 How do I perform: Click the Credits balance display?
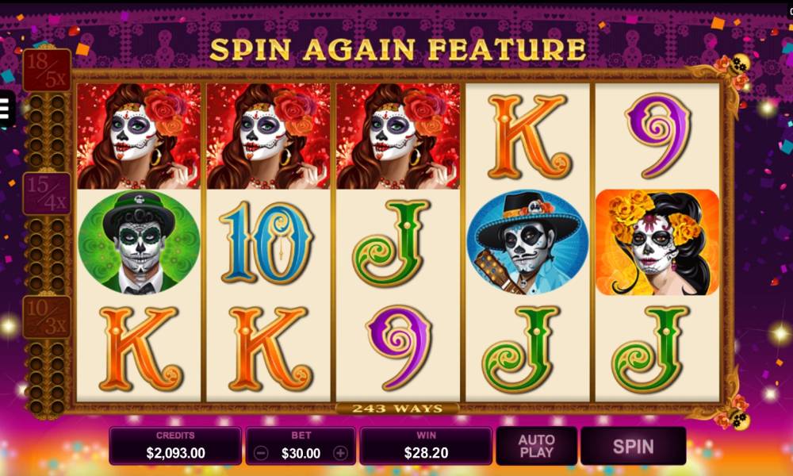pyautogui.click(x=175, y=446)
